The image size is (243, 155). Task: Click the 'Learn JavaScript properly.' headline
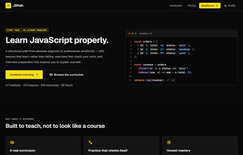click(x=57, y=40)
